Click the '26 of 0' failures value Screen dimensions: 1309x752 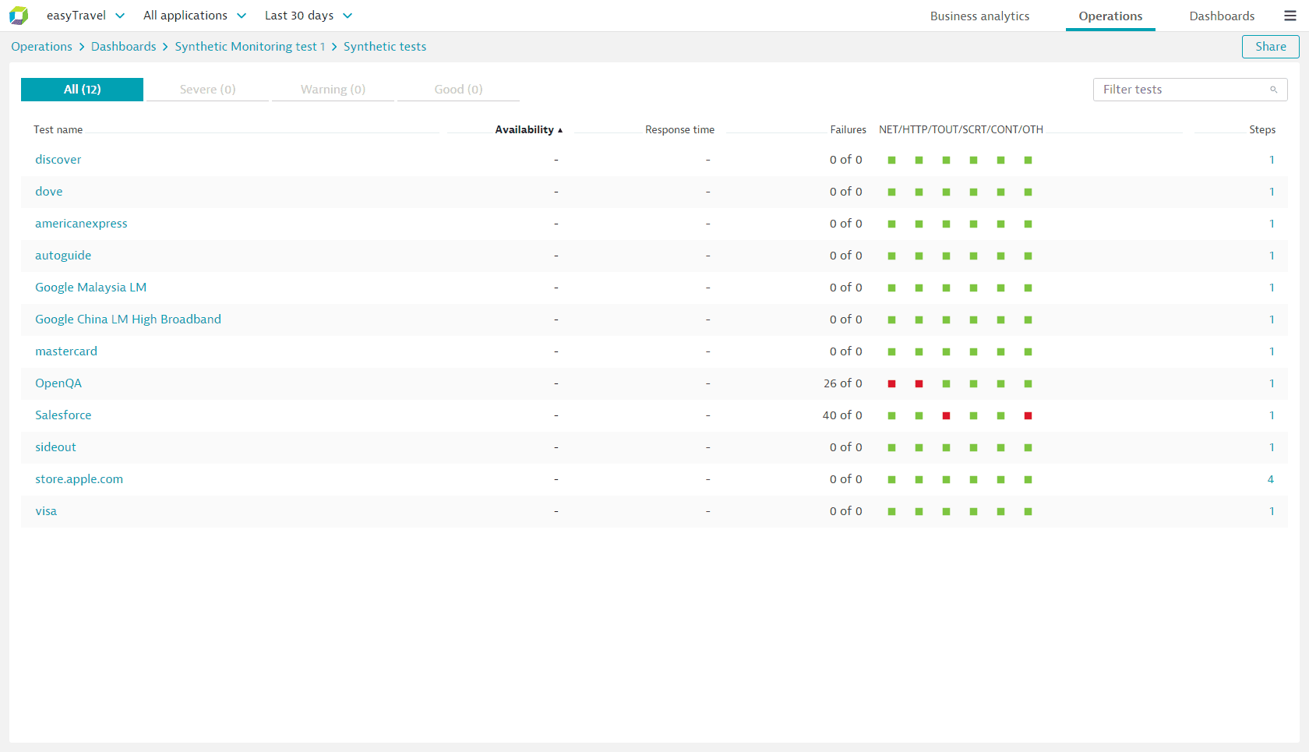[843, 383]
